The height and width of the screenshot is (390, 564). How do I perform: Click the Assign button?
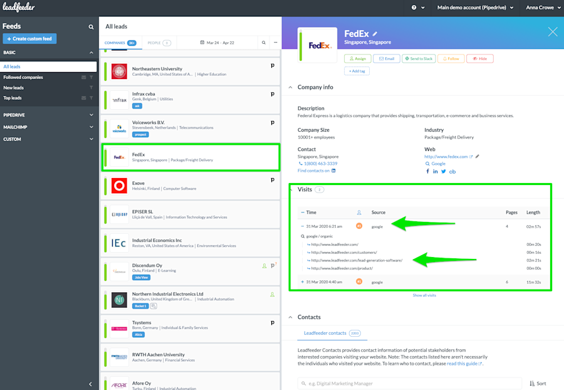click(358, 58)
